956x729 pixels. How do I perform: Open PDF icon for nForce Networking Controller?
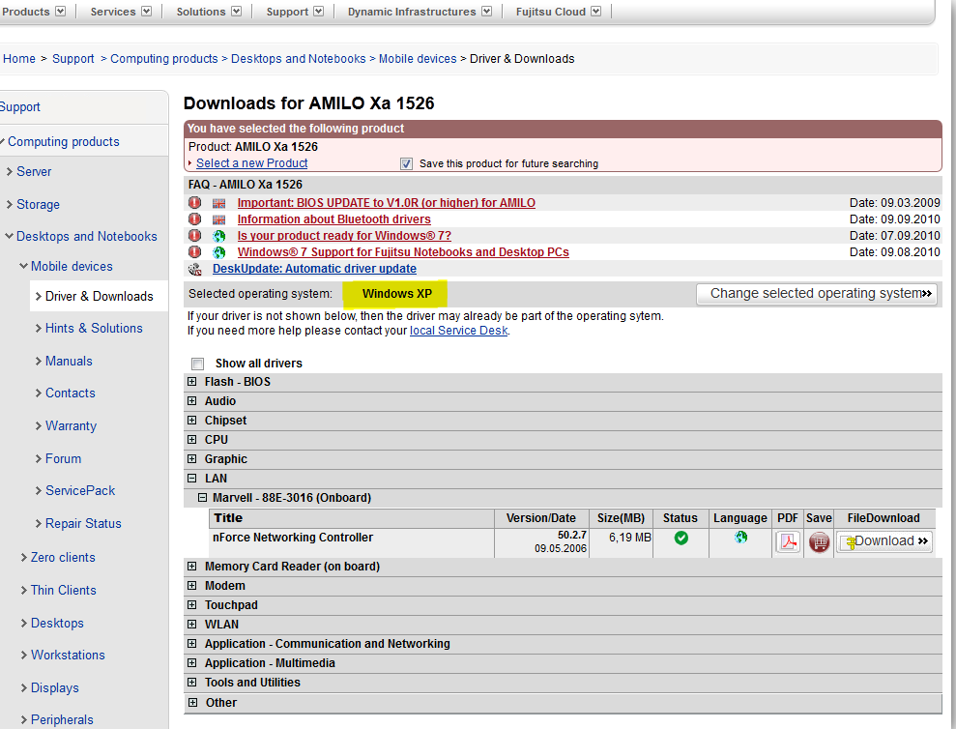[x=788, y=541]
